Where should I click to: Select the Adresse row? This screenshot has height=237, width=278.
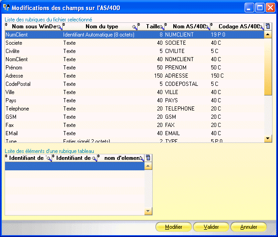(x=134, y=76)
